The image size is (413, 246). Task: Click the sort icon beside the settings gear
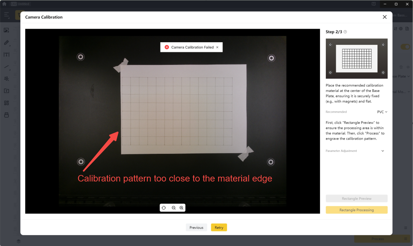(x=396, y=29)
